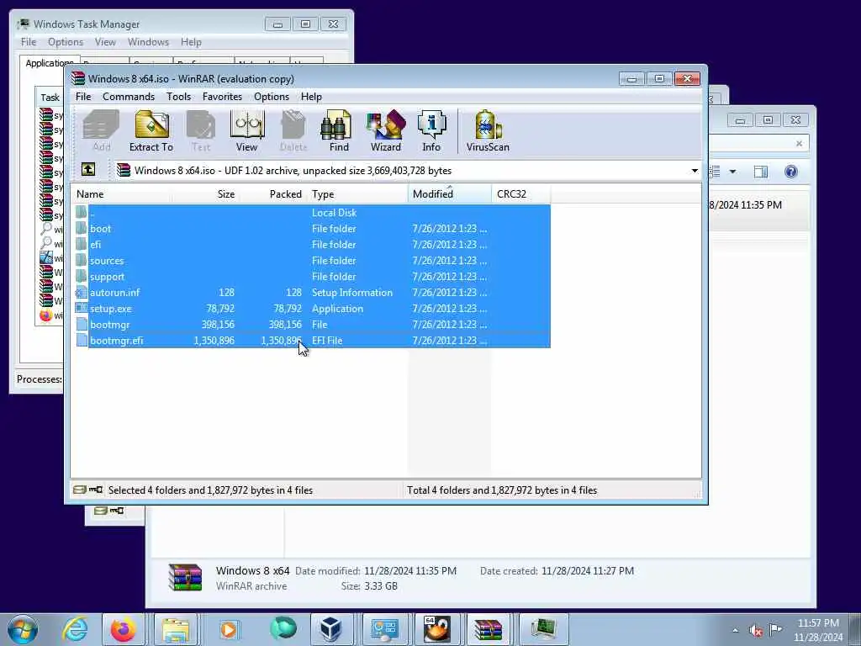
Task: Start the WinRAR Wizard
Action: pyautogui.click(x=385, y=130)
